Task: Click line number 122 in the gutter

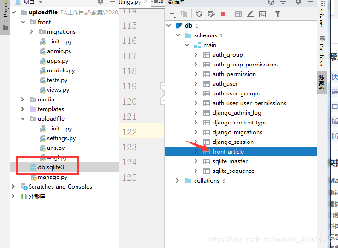Action: [x=130, y=132]
